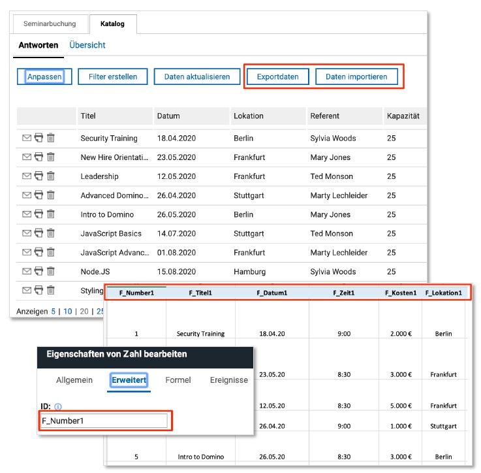
Task: Select spreadsheet header cell F_Number1
Action: (136, 293)
